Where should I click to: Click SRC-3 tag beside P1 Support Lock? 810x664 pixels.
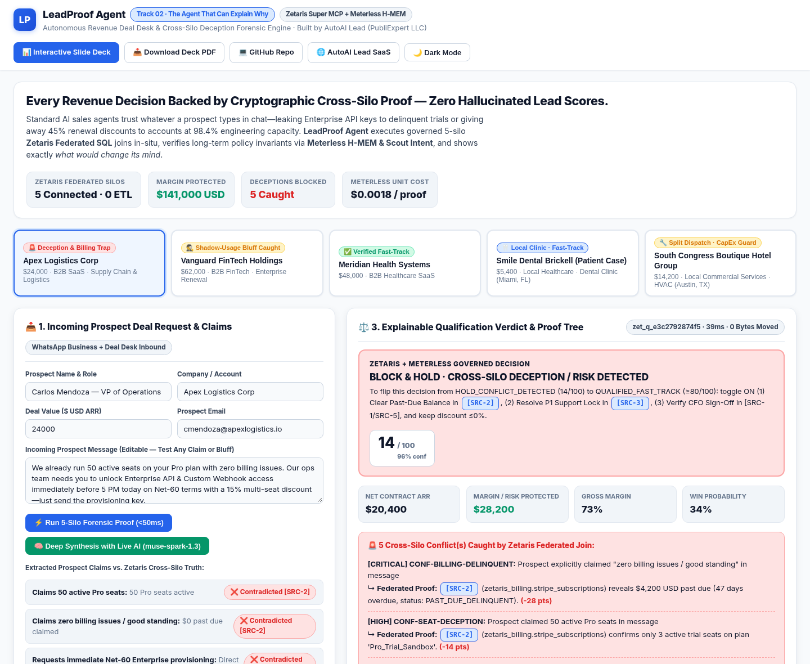click(x=630, y=403)
